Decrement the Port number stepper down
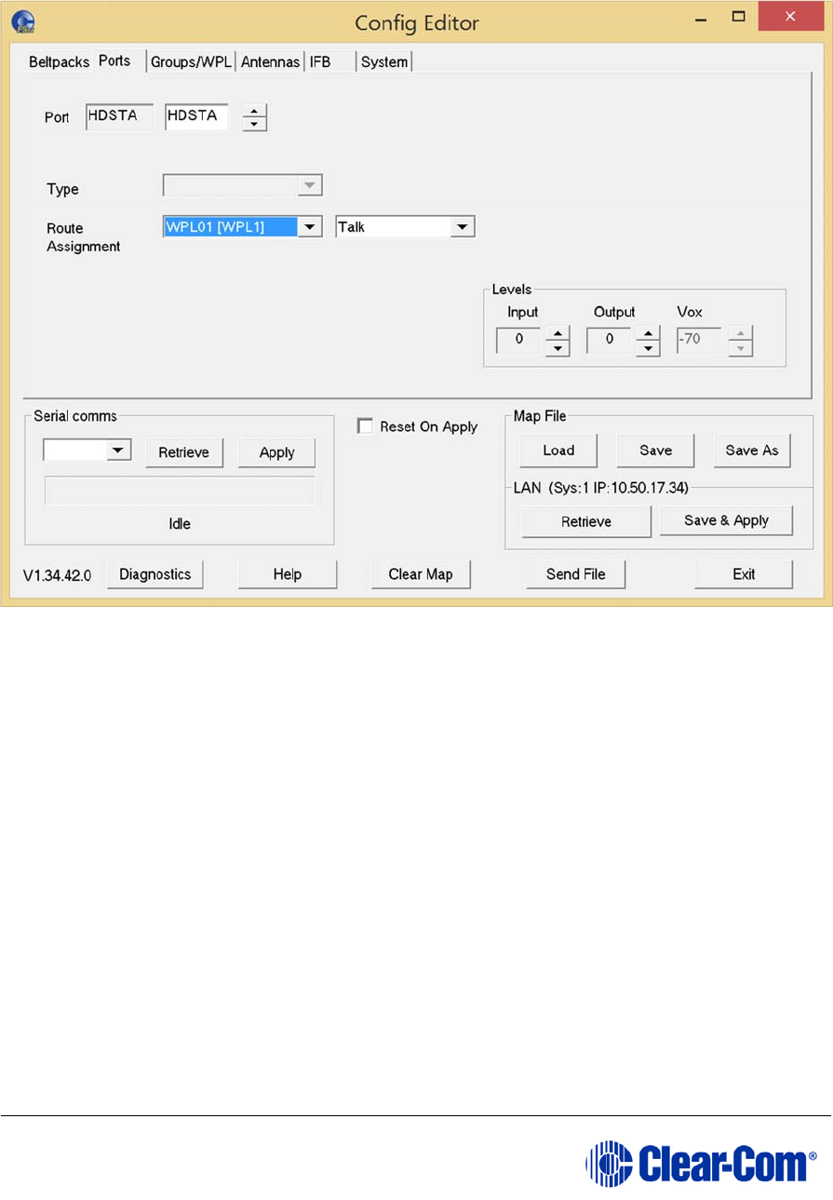Viewport: 833px width, 1200px height. [x=254, y=124]
